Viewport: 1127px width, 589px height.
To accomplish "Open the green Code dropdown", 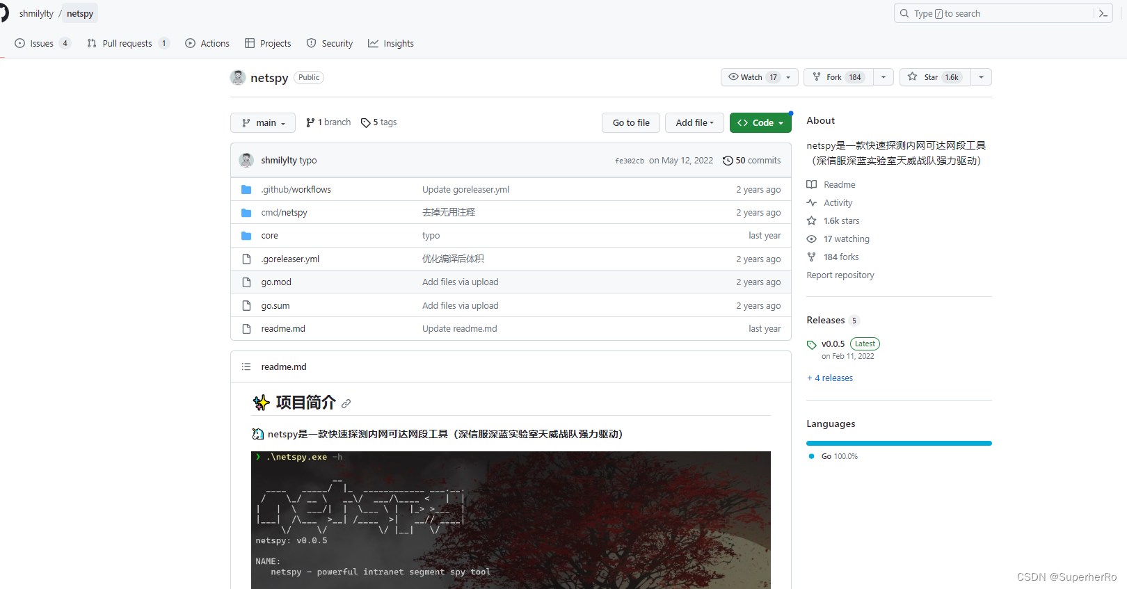I will click(x=760, y=122).
